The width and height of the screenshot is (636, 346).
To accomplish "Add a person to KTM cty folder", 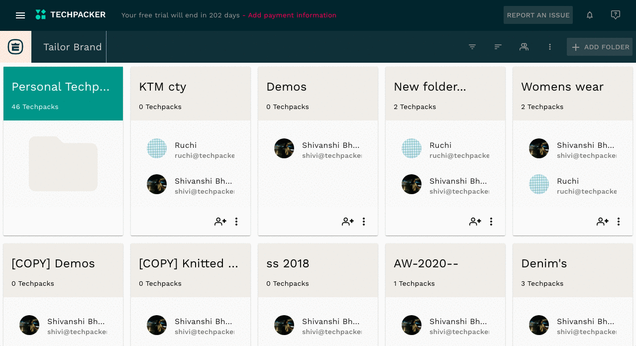I will click(220, 222).
